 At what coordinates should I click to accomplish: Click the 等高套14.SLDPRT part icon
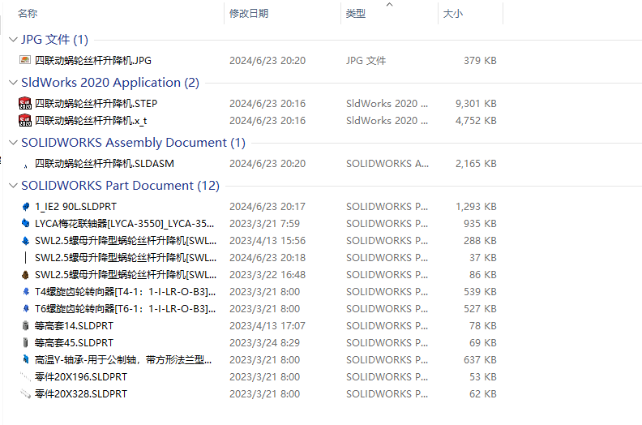pyautogui.click(x=25, y=326)
